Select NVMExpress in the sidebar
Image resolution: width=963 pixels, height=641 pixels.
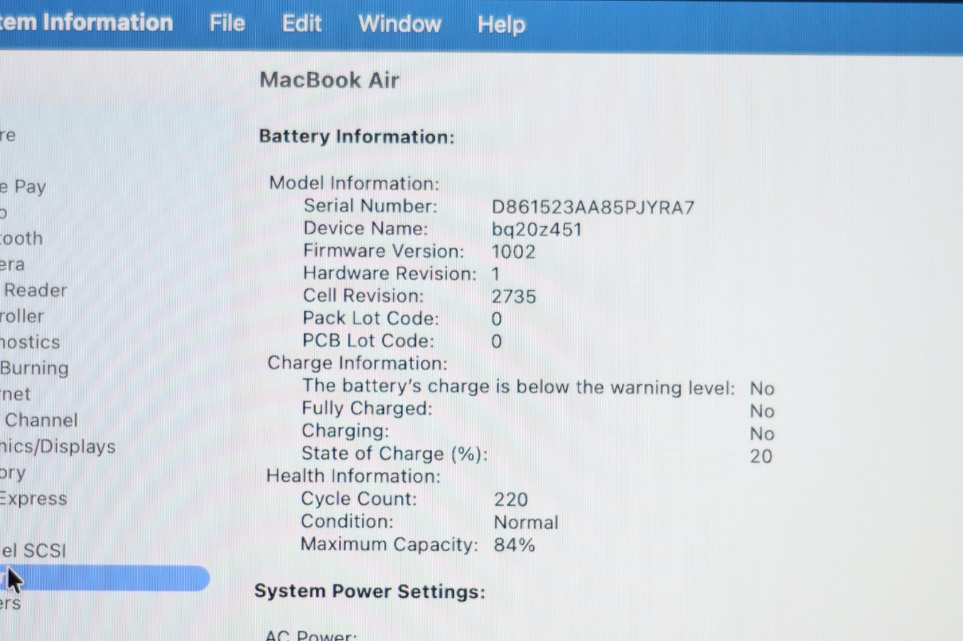33,498
